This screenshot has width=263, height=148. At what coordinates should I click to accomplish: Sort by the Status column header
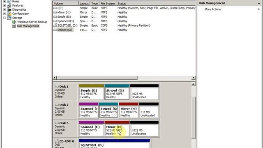tap(156, 3)
